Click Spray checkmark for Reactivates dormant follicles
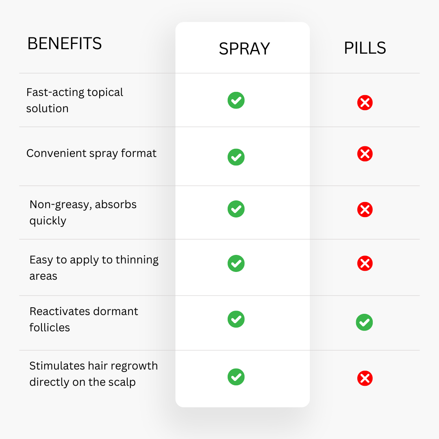 point(236,319)
